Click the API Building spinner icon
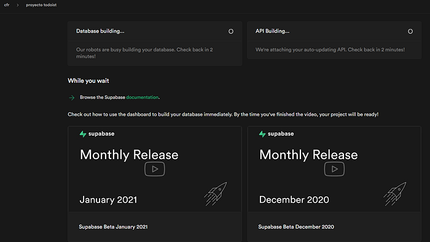Viewport: 430px width, 242px height. (410, 31)
